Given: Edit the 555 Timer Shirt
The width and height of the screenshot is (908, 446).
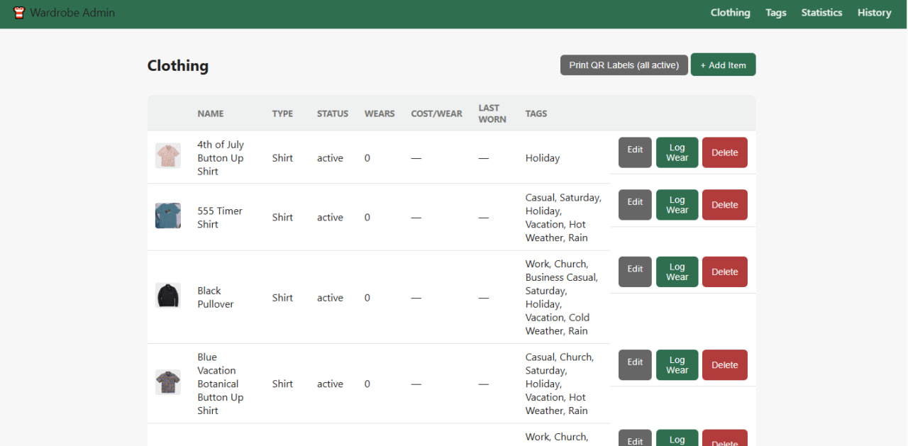Looking at the screenshot, I should pyautogui.click(x=635, y=205).
